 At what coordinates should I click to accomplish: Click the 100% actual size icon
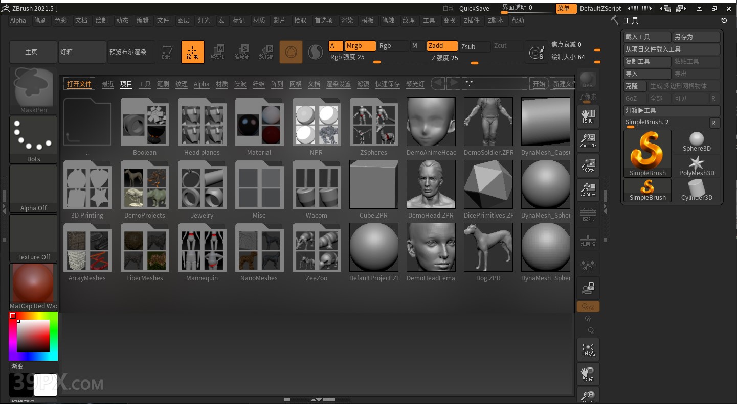588,165
